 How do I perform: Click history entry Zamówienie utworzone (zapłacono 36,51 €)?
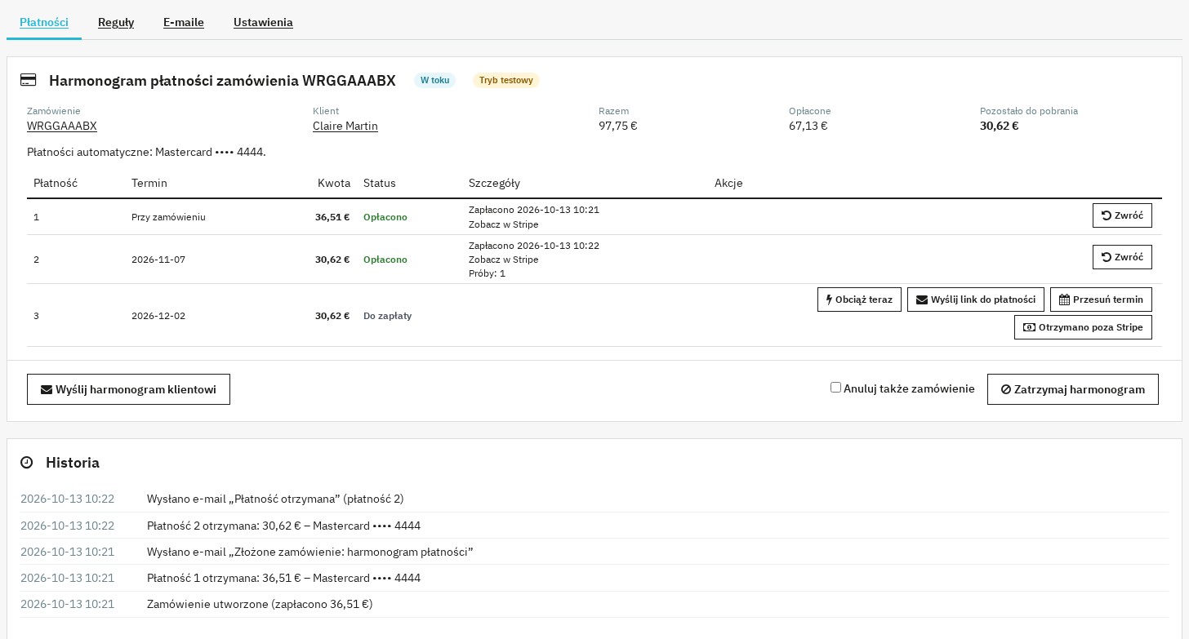(260, 604)
